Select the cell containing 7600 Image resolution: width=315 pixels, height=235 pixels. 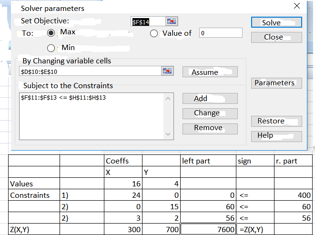[x=208, y=229]
